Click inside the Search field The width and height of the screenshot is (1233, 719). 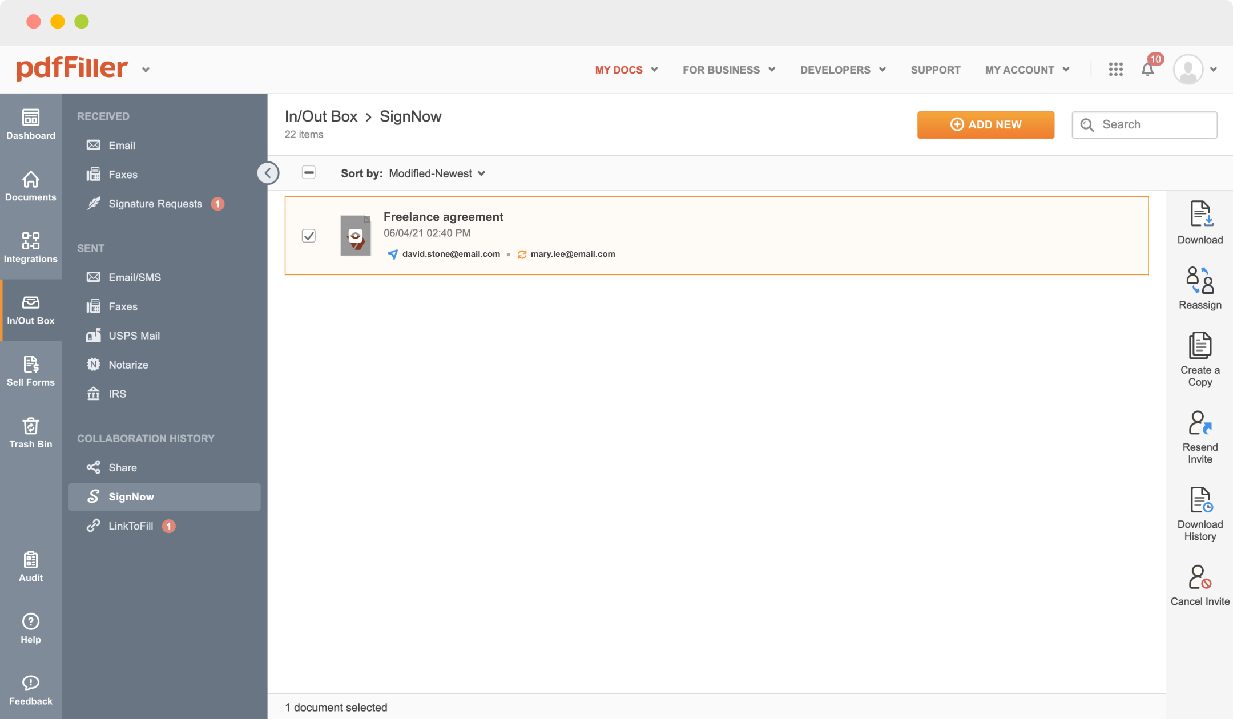(x=1145, y=124)
